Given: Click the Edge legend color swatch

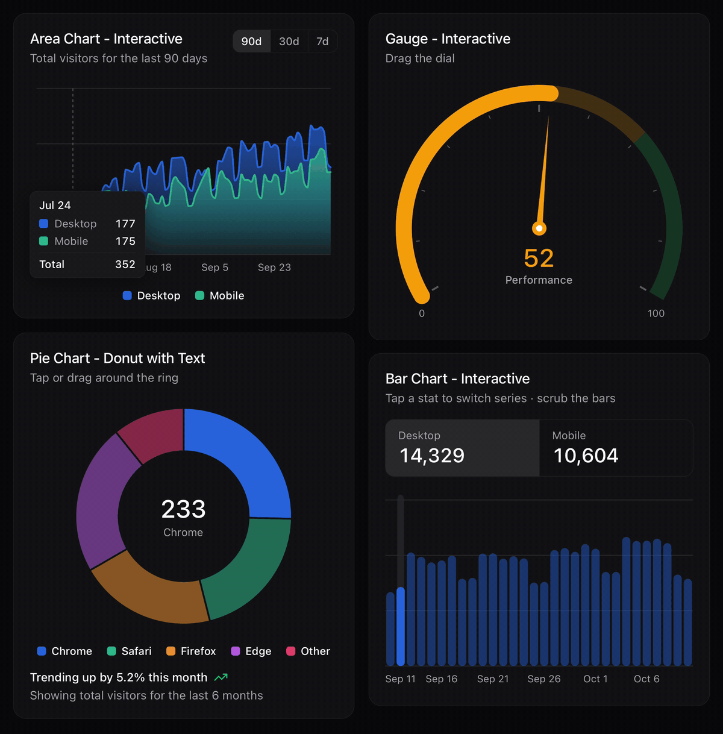Looking at the screenshot, I should point(236,651).
